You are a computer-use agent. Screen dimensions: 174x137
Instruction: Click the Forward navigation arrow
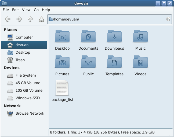(x=19, y=19)
